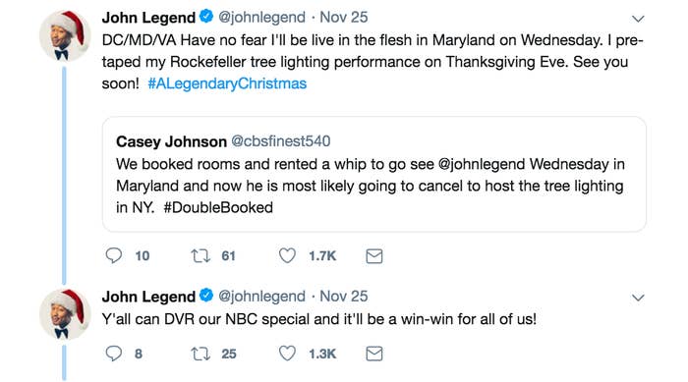The image size is (688, 382).
Task: Like the tweet with 1.7K likes
Action: click(287, 255)
